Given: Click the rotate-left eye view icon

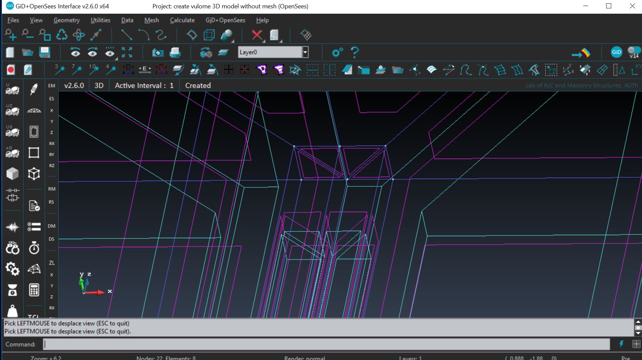Looking at the screenshot, I should (75, 52).
